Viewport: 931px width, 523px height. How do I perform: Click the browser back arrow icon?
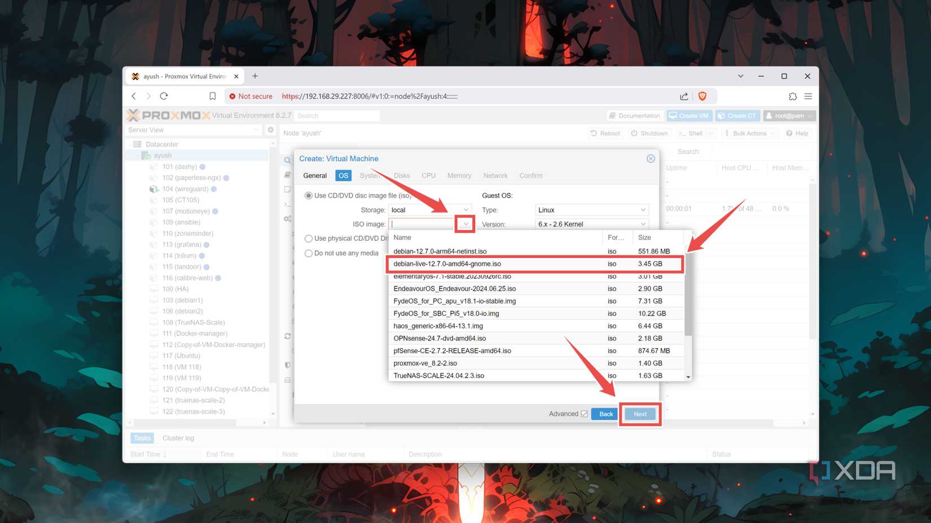pos(134,96)
